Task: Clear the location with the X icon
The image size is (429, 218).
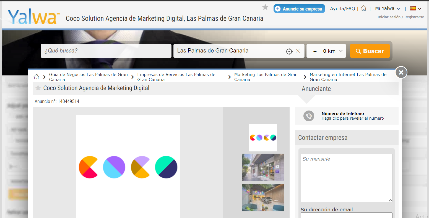Action: (298, 51)
